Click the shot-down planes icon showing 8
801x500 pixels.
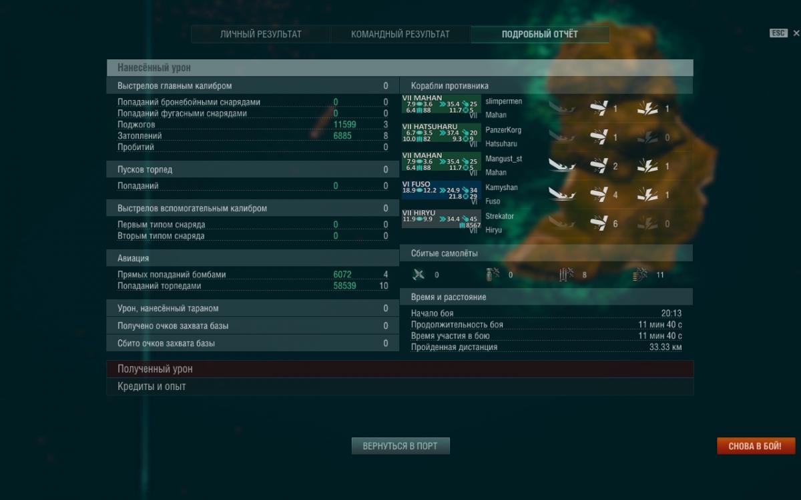(x=567, y=274)
